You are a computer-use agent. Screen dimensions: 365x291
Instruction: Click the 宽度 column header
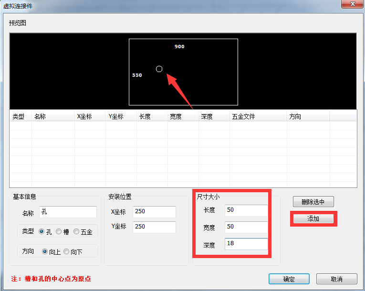183,116
